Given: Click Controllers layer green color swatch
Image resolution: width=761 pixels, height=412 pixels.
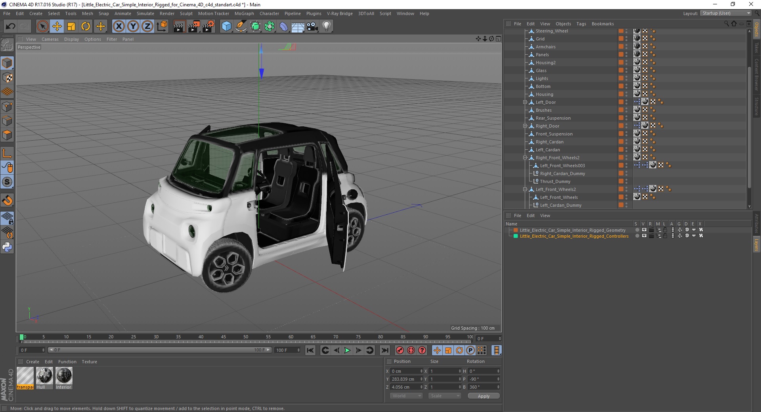Looking at the screenshot, I should (x=516, y=236).
